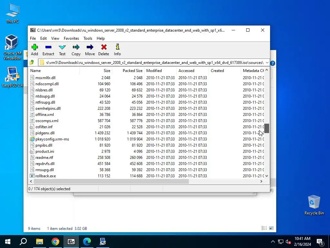Select the offline.xml file icon
The image size is (330, 248).
click(32, 115)
